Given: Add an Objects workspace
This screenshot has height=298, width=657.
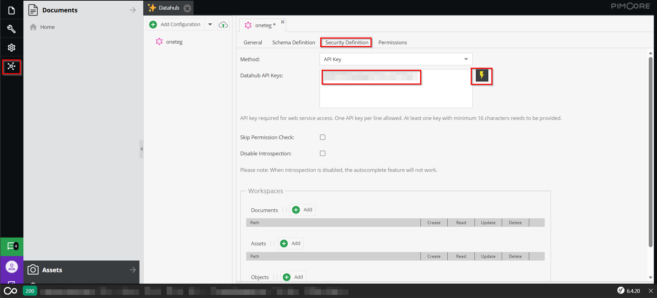Looking at the screenshot, I should click(293, 277).
